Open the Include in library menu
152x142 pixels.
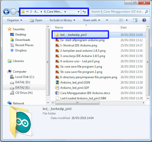point(62,20)
